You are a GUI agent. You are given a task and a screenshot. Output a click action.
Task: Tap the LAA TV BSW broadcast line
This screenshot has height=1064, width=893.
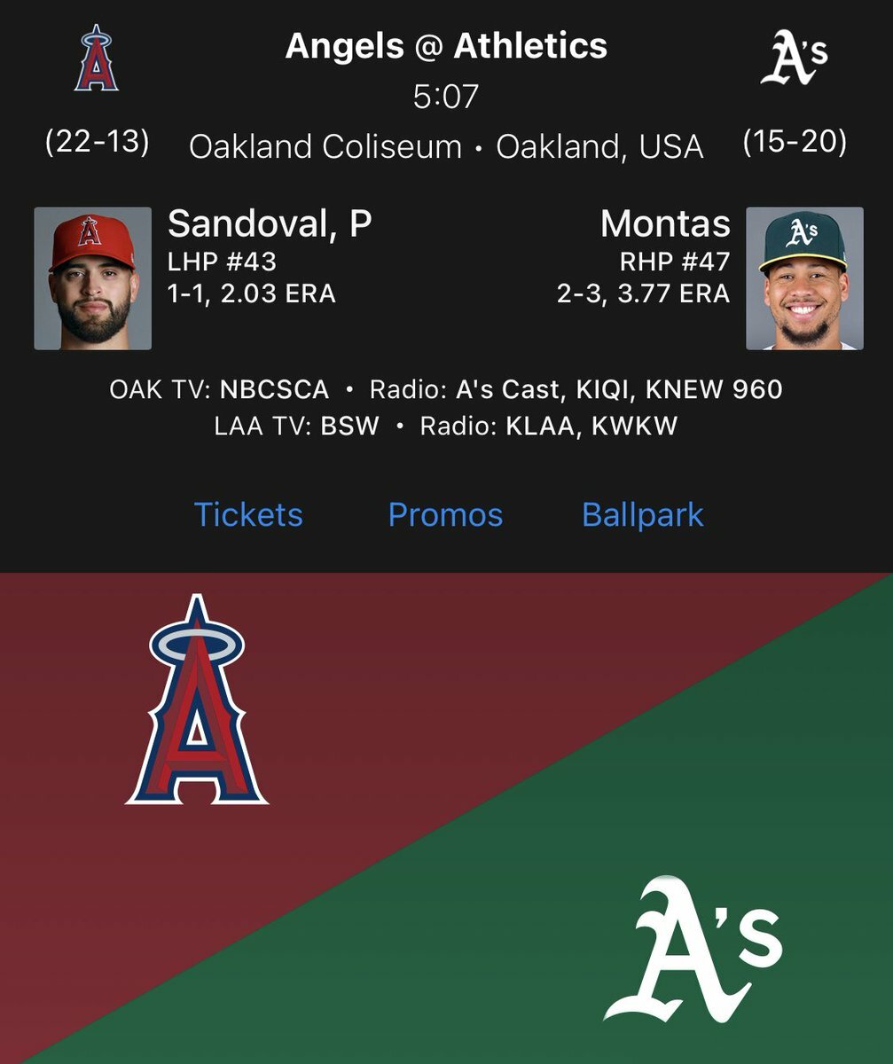446,426
